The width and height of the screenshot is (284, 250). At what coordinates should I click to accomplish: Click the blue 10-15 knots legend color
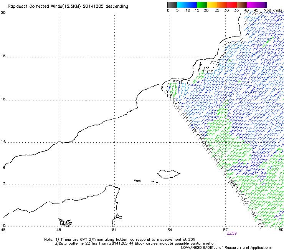[x=192, y=5]
